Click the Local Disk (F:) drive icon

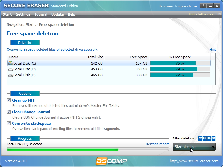point(11,75)
